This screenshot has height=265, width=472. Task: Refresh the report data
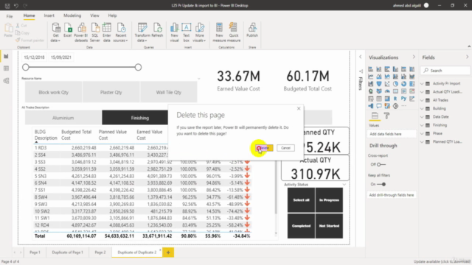tap(157, 30)
